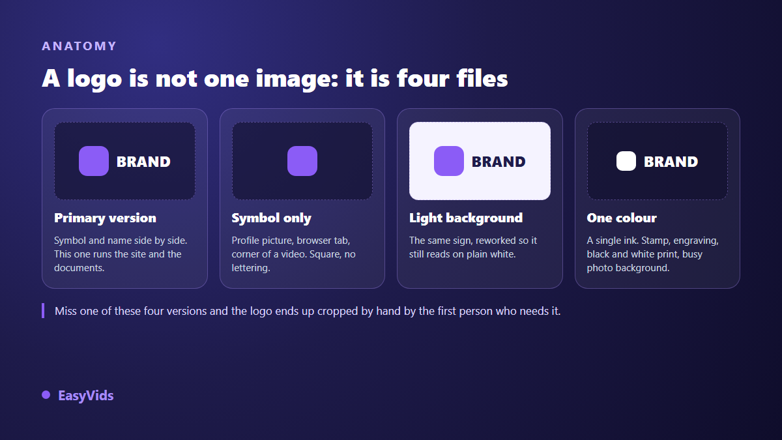Click the dark BRAND wordmark on light background
This screenshot has width=782, height=440.
pos(499,162)
